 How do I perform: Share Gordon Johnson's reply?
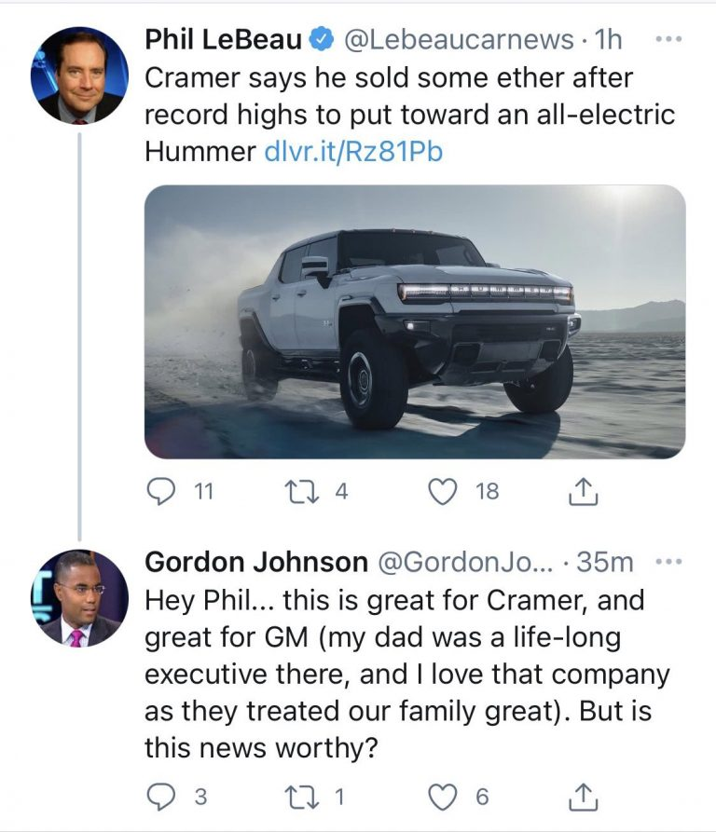pos(581,797)
